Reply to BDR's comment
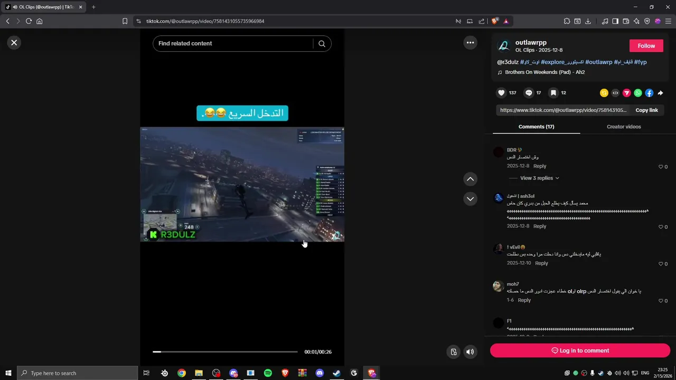This screenshot has height=380, width=676. point(540,166)
